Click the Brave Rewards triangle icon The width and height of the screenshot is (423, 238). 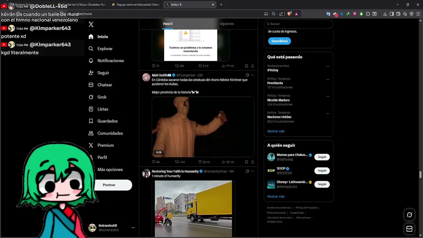pyautogui.click(x=296, y=14)
